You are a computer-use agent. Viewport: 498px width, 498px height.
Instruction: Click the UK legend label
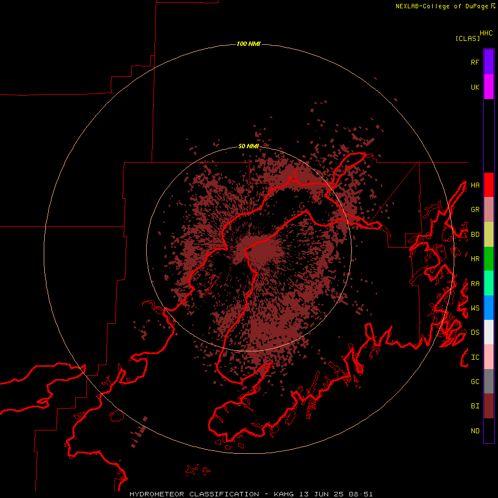coord(475,87)
